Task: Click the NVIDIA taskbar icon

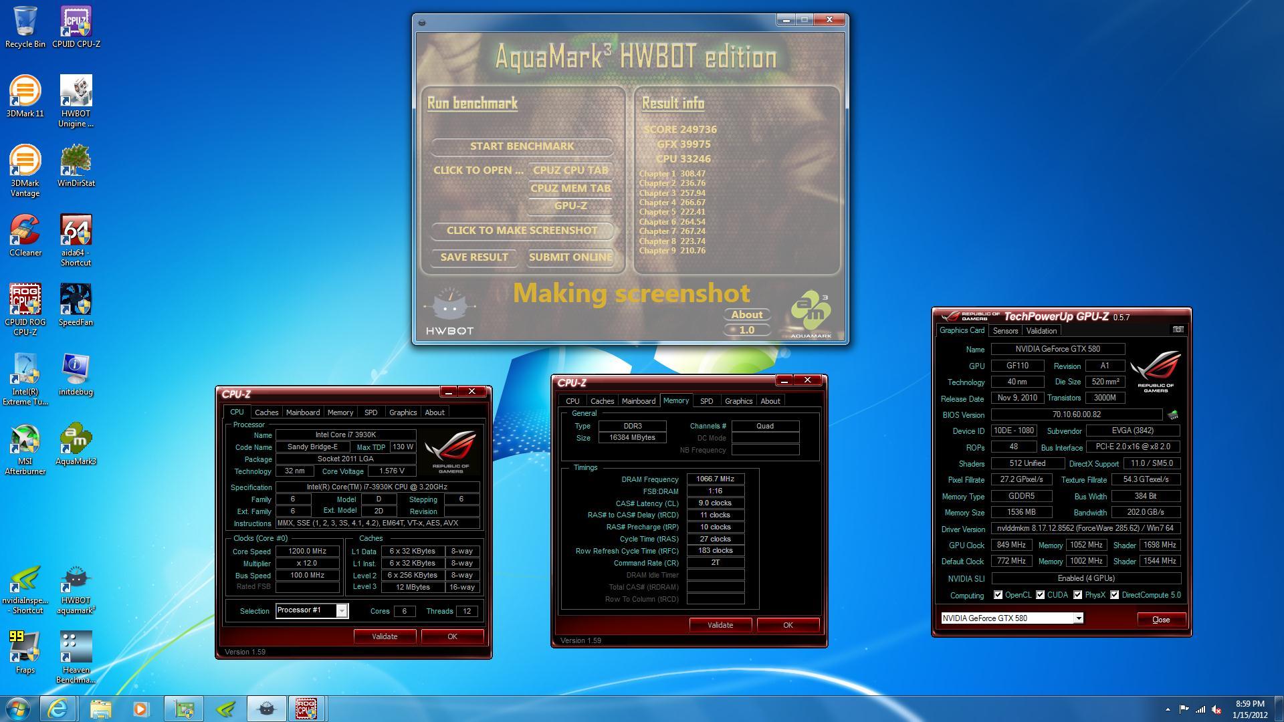Action: coord(226,709)
